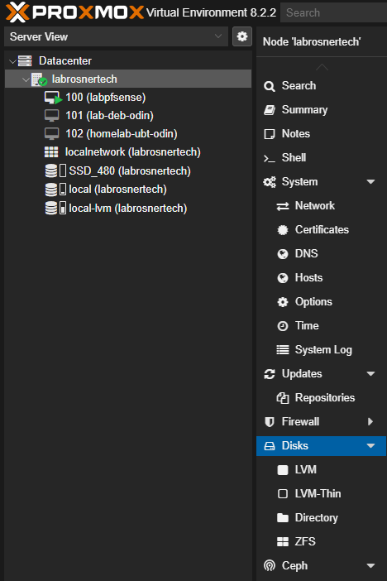
Task: Collapse the labrosnertech tree node
Action: [26, 79]
